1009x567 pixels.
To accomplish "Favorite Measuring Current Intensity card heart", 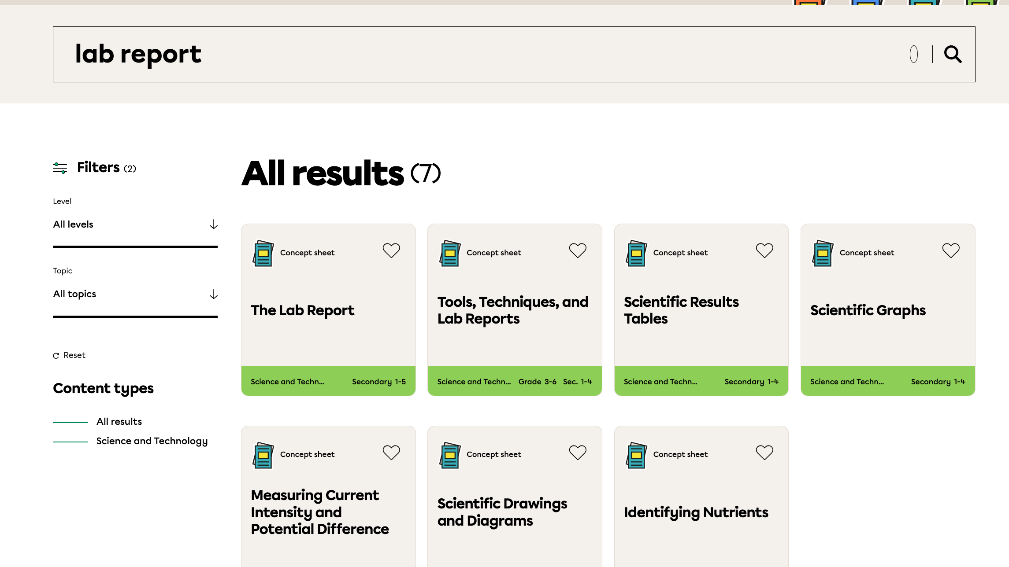I will coord(391,452).
